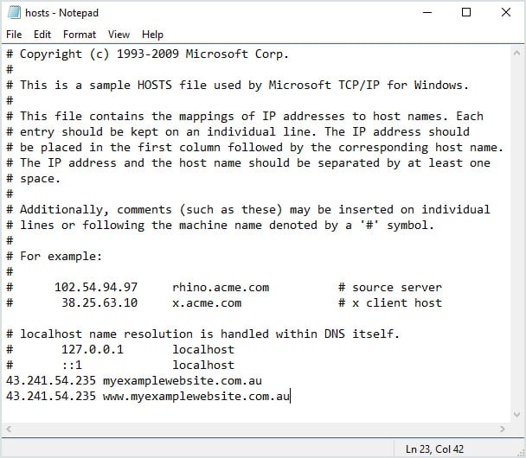
Task: Click the Notepad icon in the title bar
Action: [13, 13]
